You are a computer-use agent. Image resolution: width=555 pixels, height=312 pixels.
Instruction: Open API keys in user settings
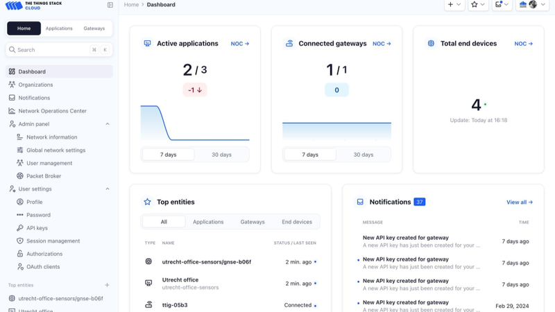37,228
